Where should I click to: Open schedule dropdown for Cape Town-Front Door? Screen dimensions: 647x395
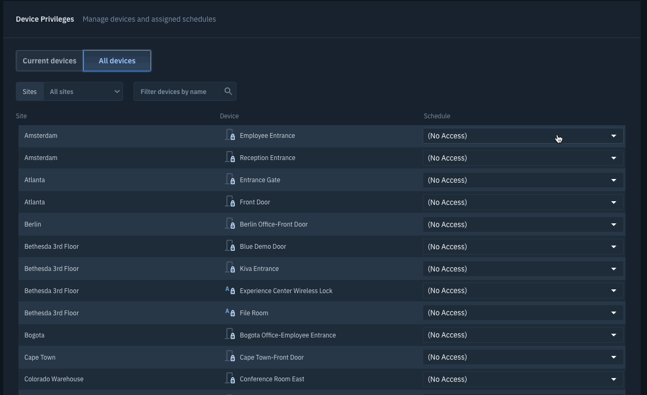pos(523,357)
